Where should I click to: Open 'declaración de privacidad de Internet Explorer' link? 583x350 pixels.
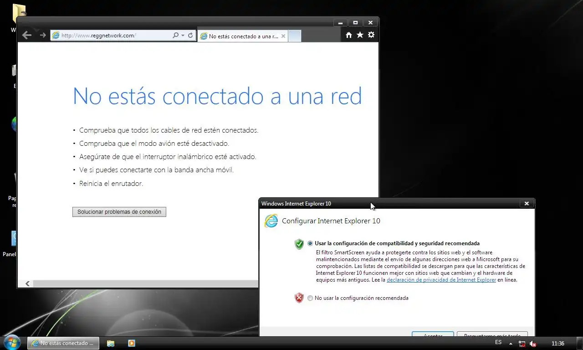click(x=441, y=280)
